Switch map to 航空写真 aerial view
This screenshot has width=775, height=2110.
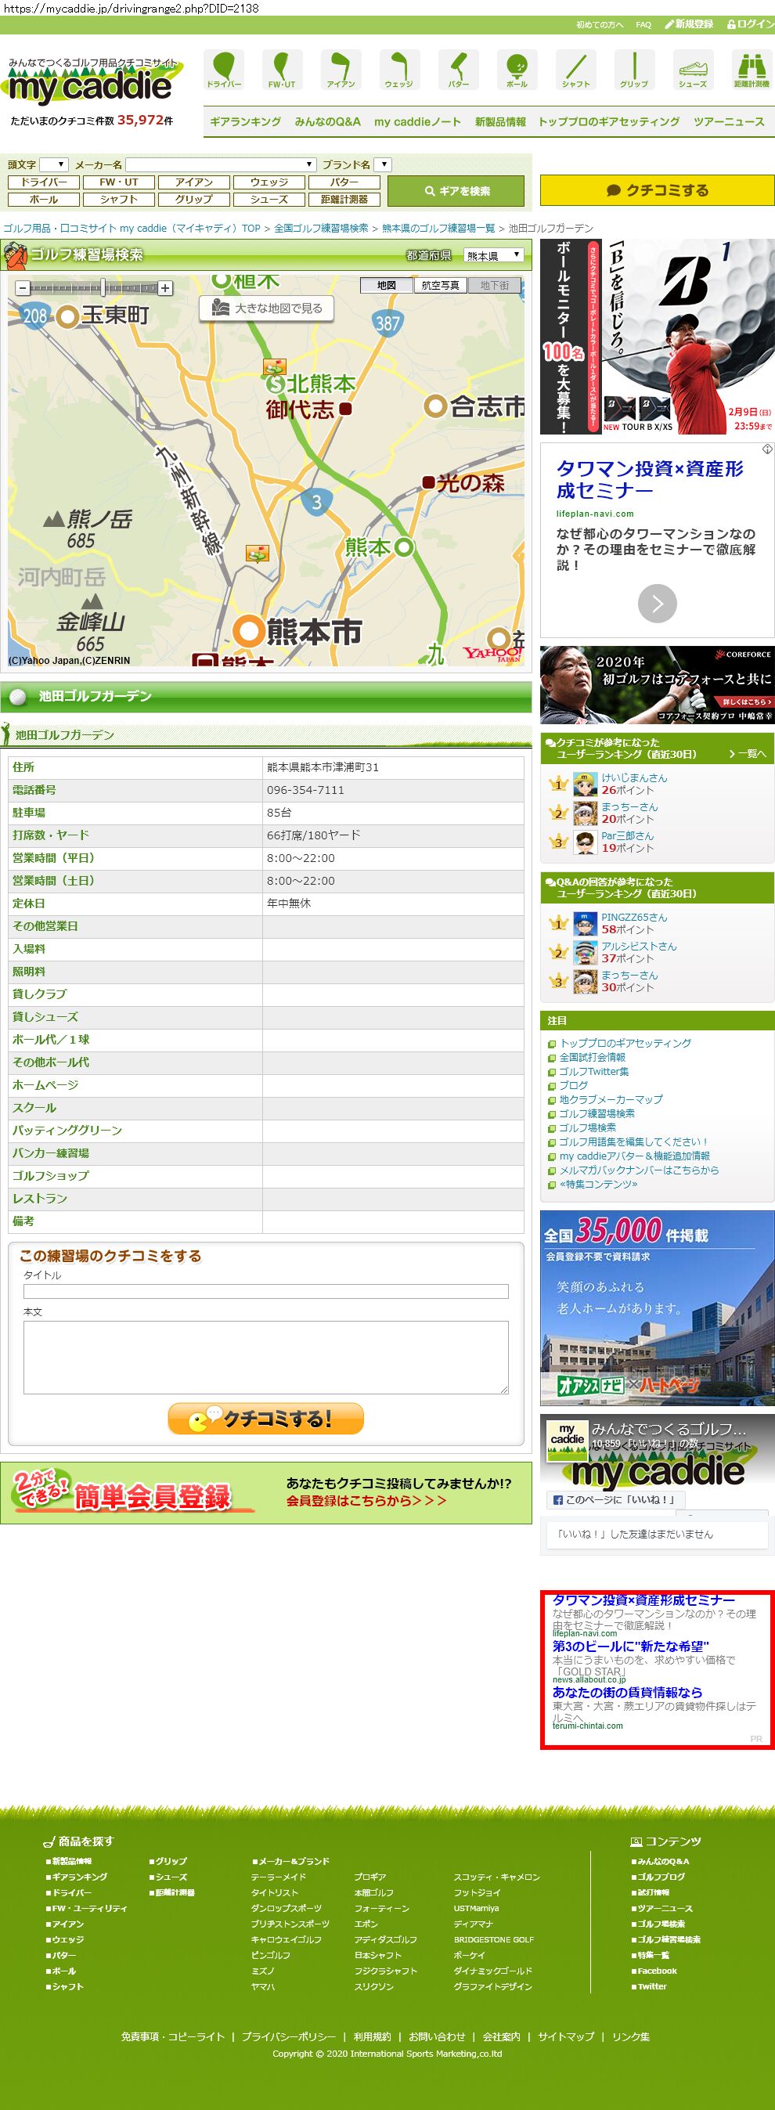(440, 285)
